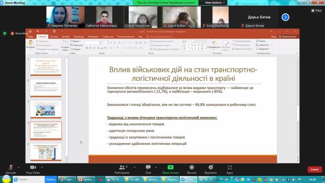Open the Макет layout dropdown
Image resolution: width=325 pixels, height=183 pixels.
pyautogui.click(x=76, y=41)
